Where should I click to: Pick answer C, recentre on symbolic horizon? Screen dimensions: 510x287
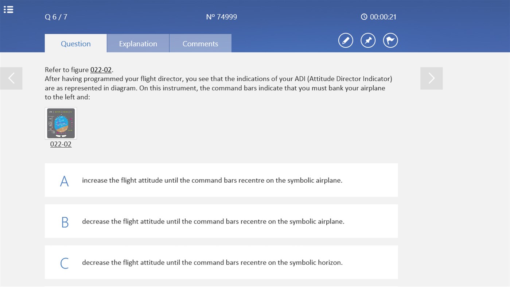[x=221, y=263]
